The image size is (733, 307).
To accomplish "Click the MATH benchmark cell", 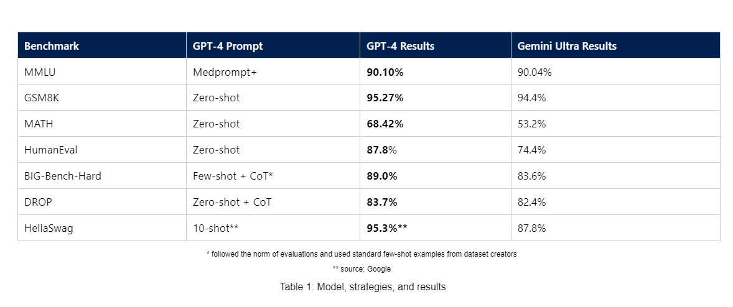I will pyautogui.click(x=39, y=124).
